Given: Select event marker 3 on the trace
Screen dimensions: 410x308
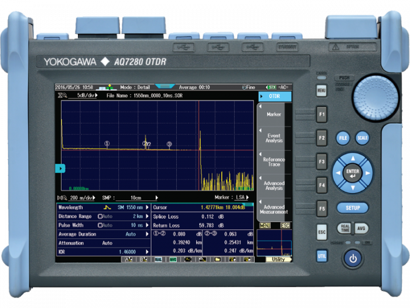Looking at the screenshot, I should pos(169,144).
